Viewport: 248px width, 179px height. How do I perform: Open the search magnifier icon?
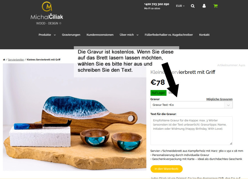coord(193,6)
